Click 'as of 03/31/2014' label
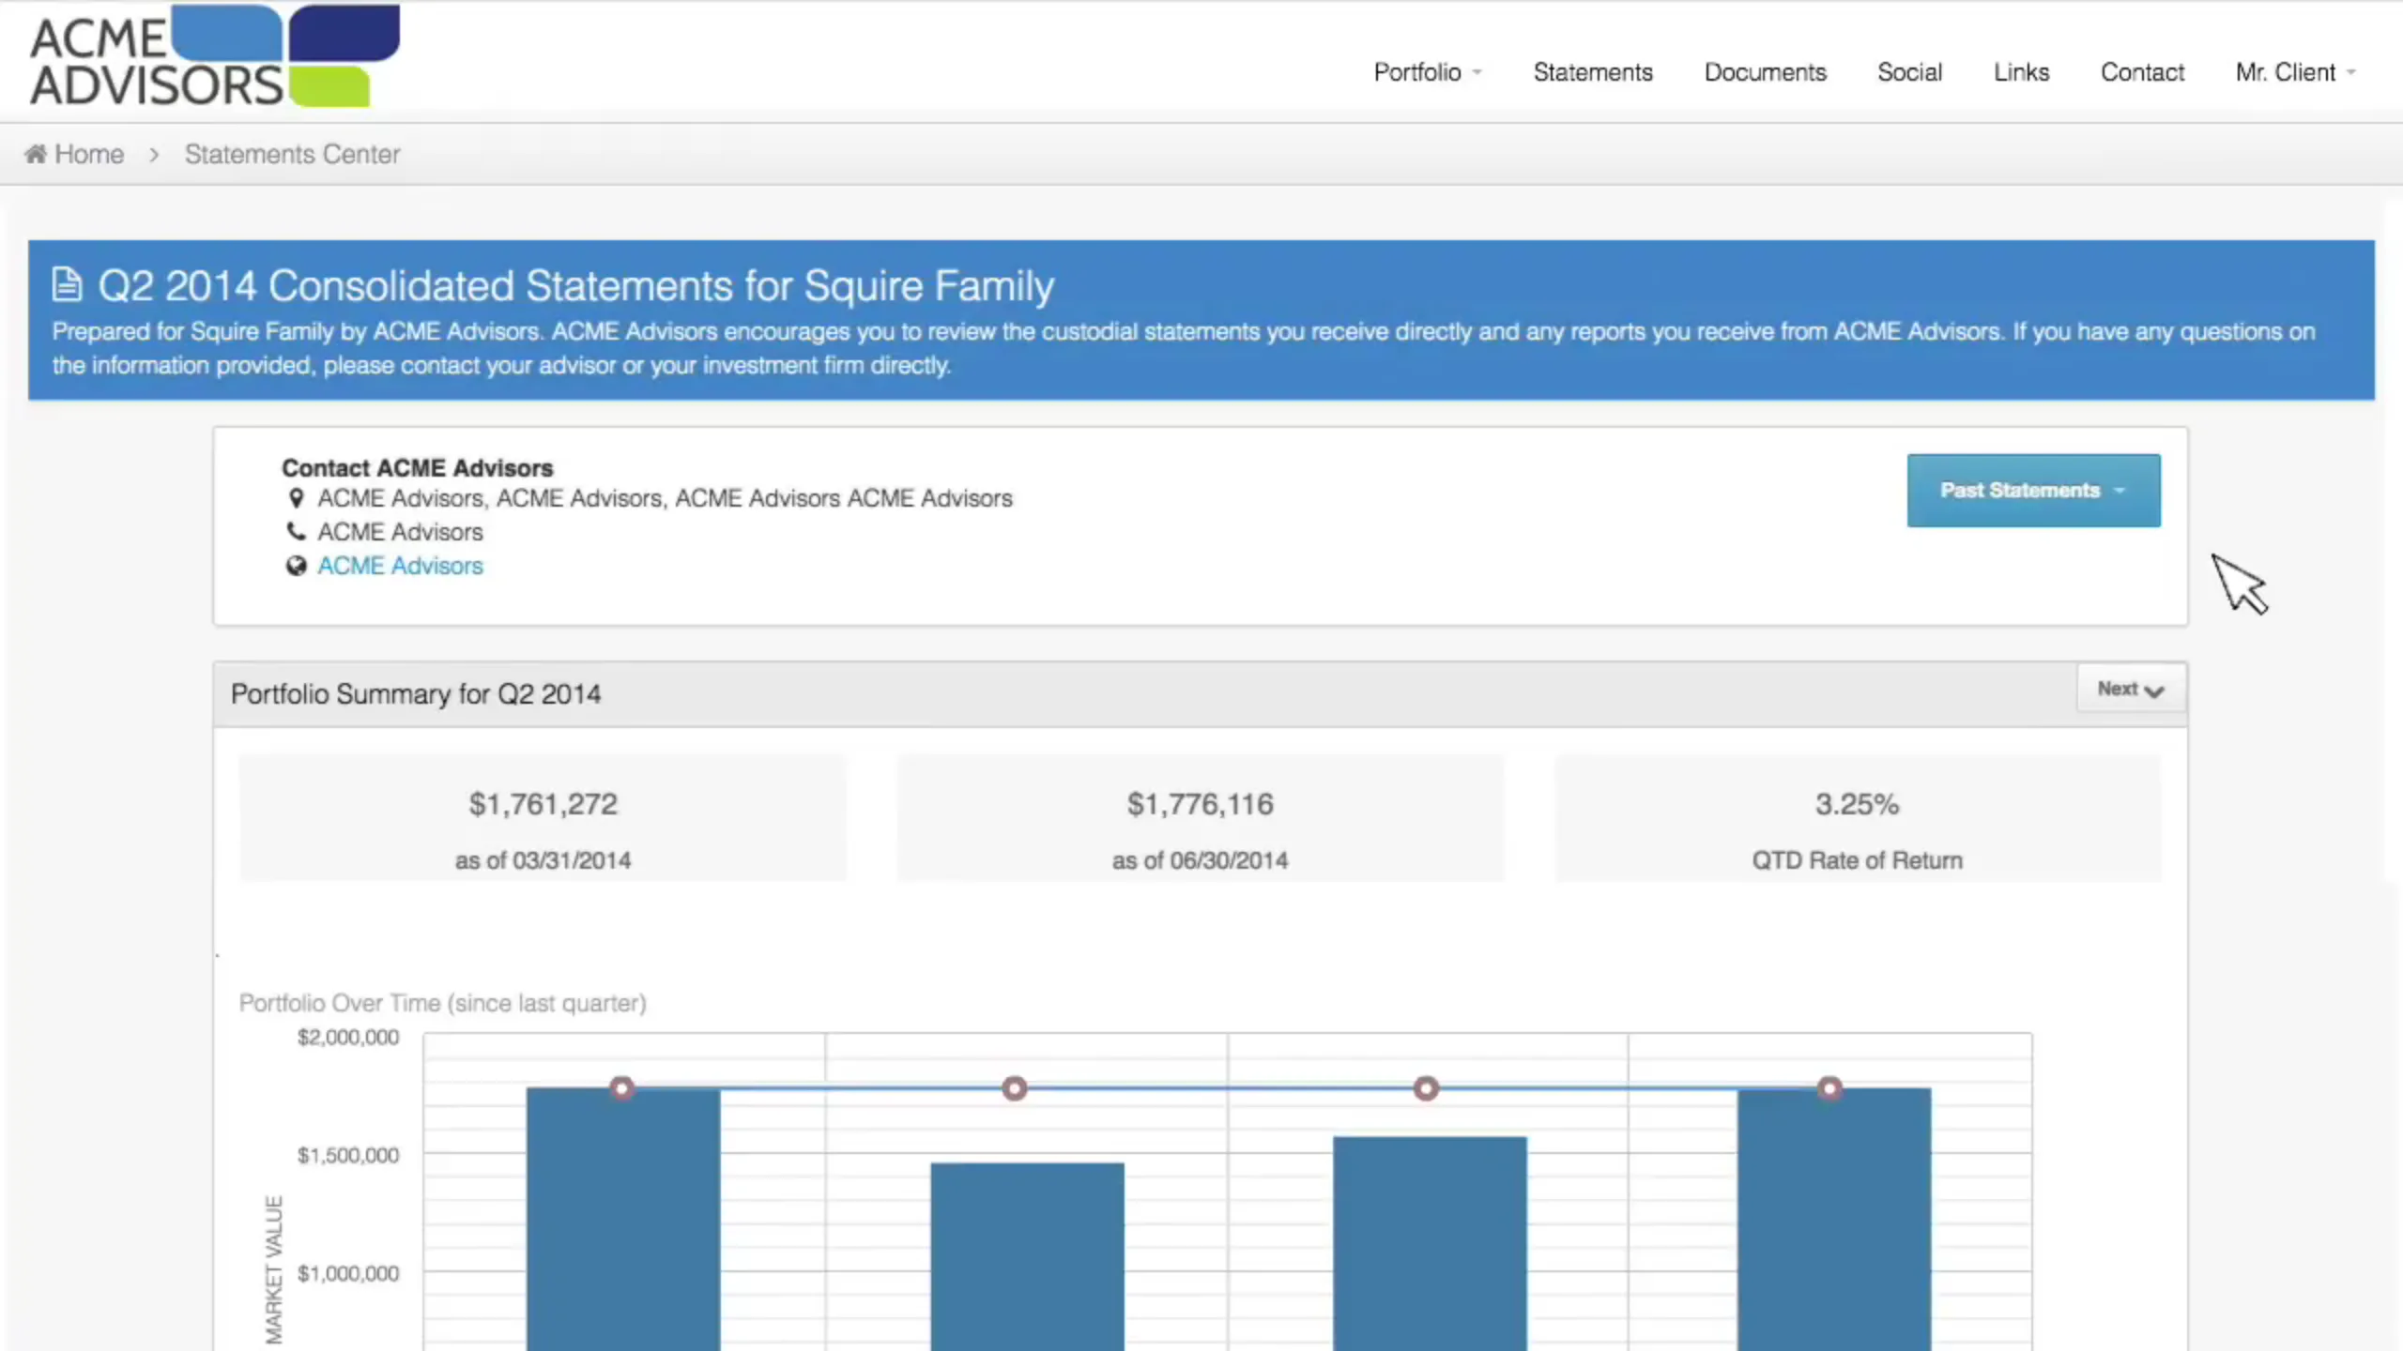Screen dimensions: 2403x1351 (543, 860)
